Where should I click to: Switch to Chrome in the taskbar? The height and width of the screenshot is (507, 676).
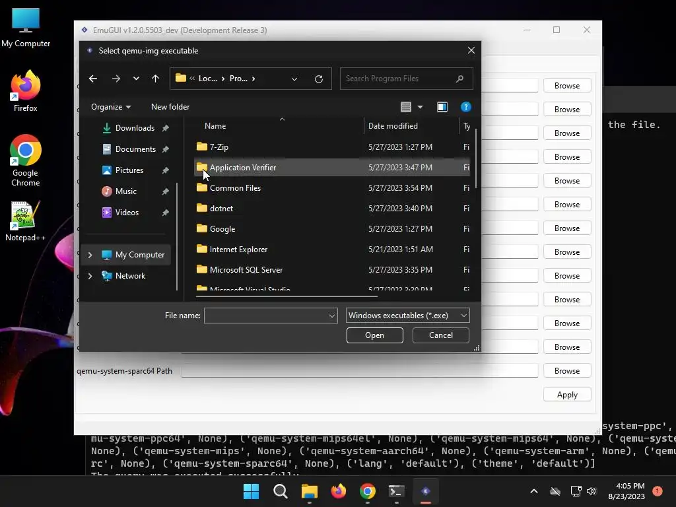pos(367,491)
